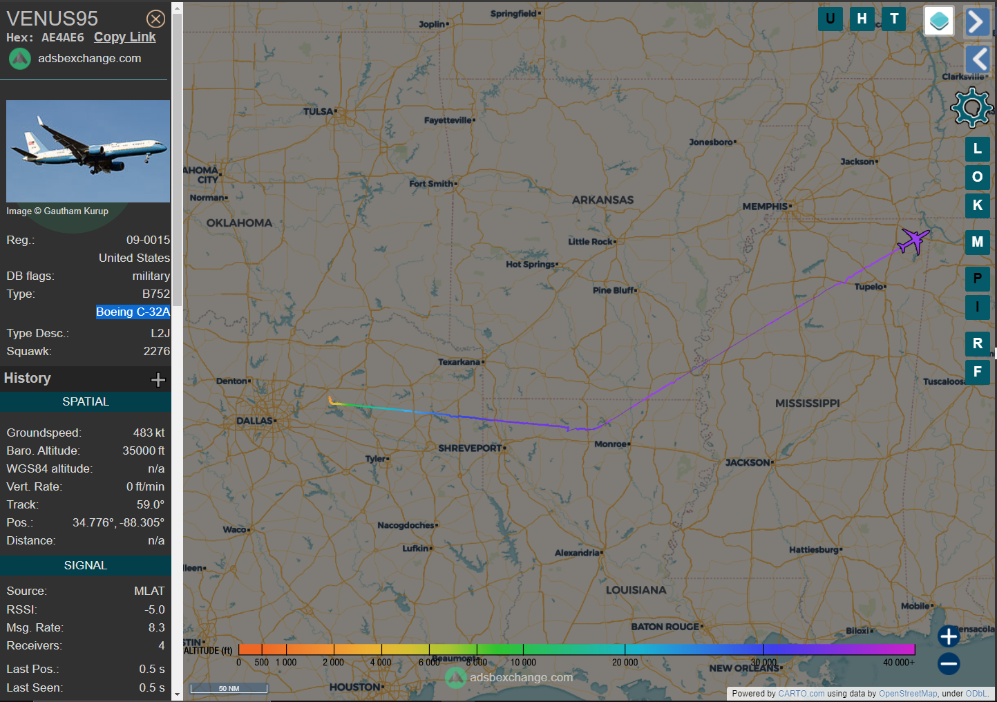Click the Baro. Altitude 35000 ft value
This screenshot has width=997, height=702.
coord(144,451)
